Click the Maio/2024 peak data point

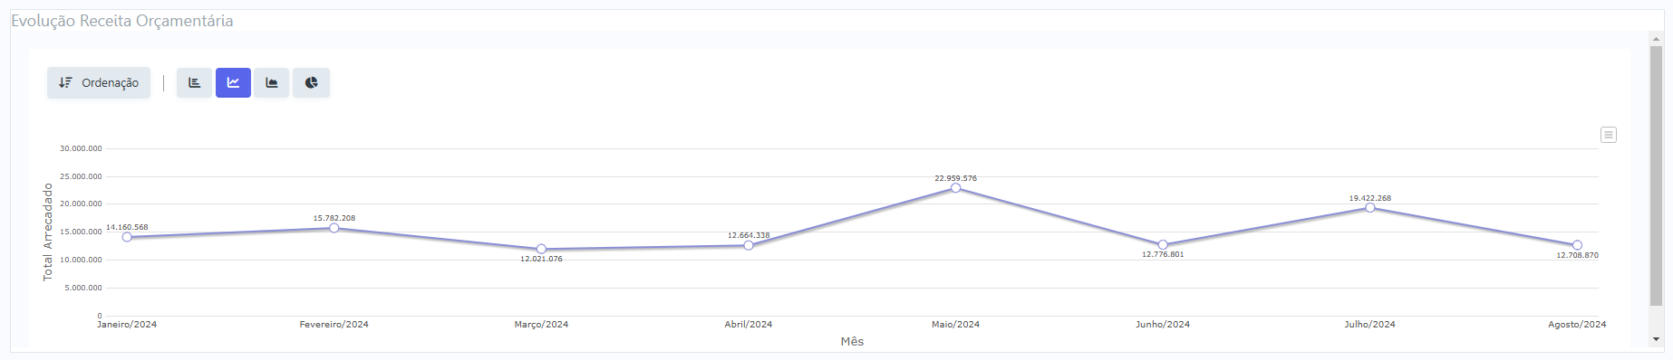click(955, 188)
